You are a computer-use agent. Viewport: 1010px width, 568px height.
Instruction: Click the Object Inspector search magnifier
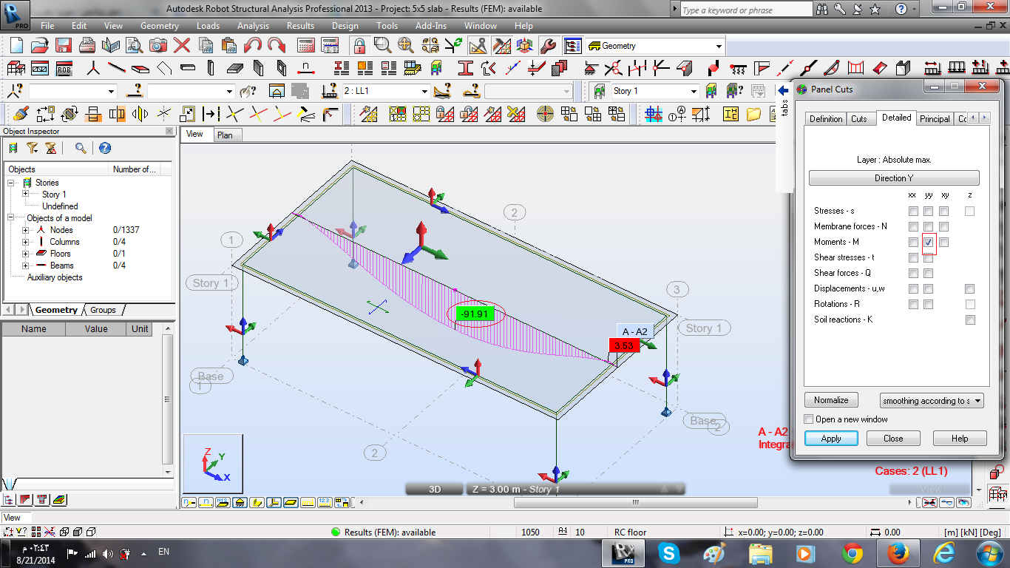[x=81, y=148]
